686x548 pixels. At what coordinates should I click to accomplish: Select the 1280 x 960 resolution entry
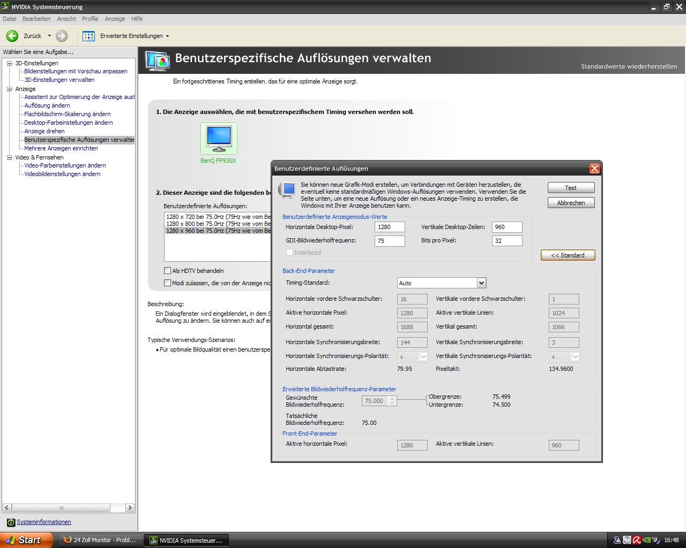(218, 231)
